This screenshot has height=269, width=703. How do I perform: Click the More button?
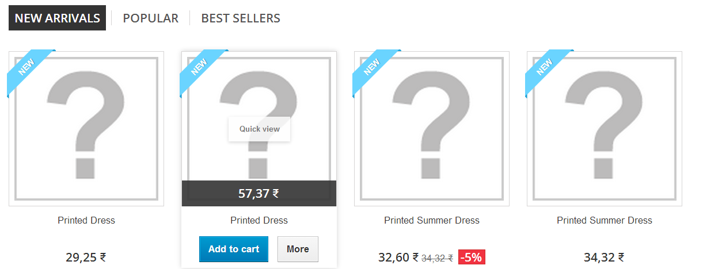pyautogui.click(x=298, y=249)
